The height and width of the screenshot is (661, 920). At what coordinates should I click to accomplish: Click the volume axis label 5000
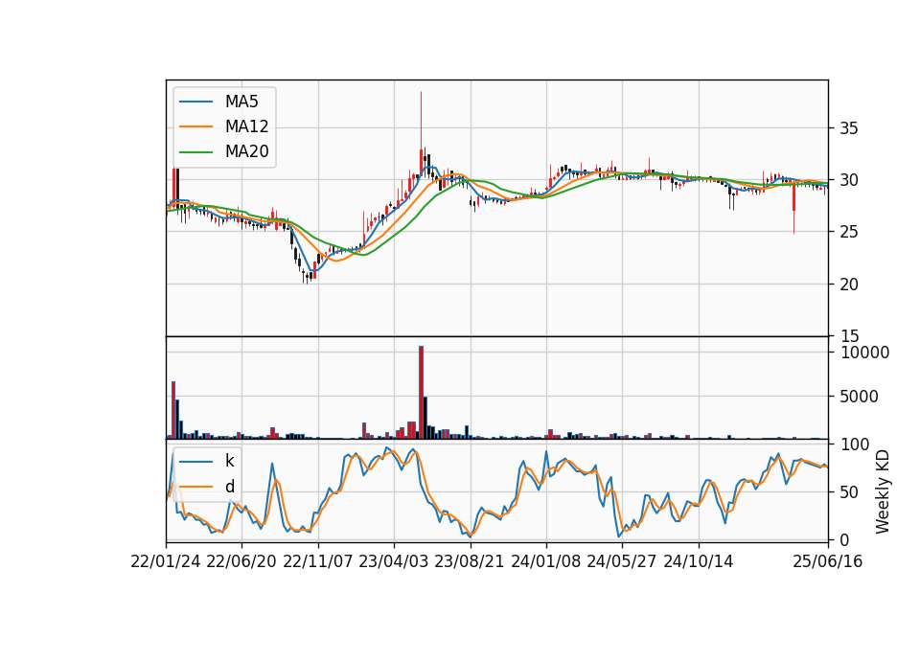coord(859,397)
